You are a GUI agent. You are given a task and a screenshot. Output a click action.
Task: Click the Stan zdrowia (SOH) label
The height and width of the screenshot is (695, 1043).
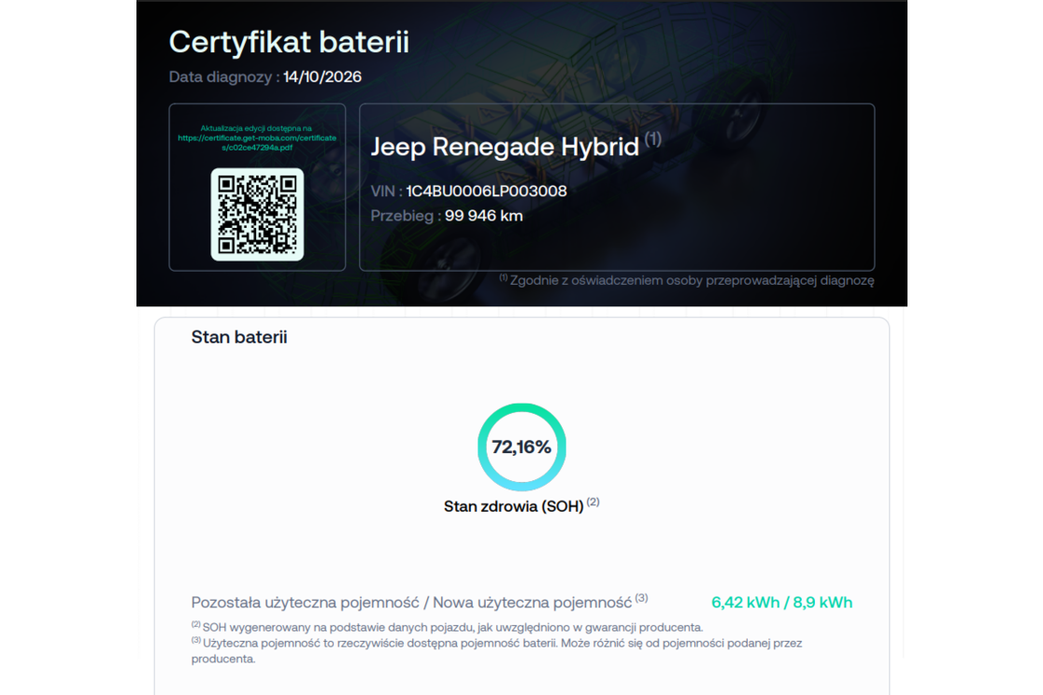(513, 507)
